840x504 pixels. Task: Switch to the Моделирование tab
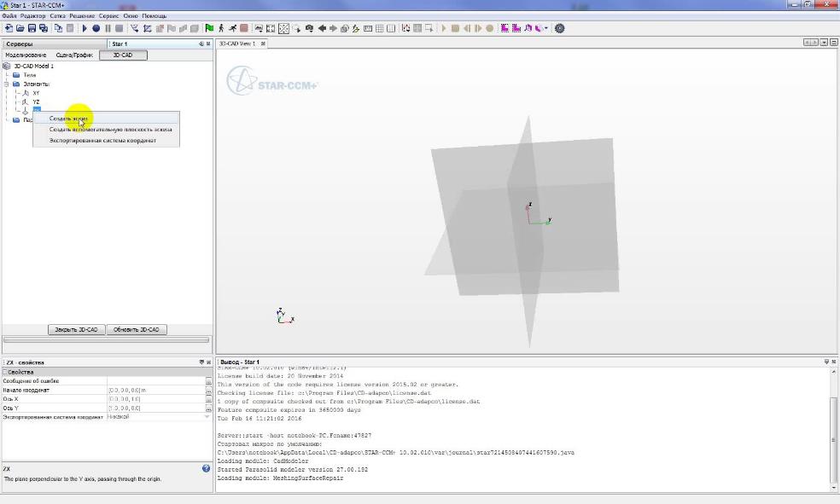pyautogui.click(x=26, y=55)
